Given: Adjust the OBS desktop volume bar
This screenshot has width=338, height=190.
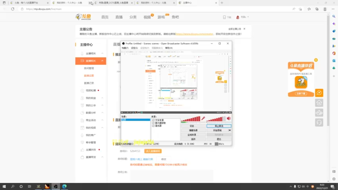Looking at the screenshot, I should click(216, 119).
